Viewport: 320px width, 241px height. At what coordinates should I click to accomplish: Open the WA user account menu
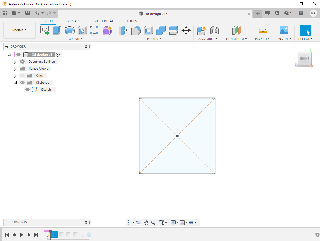coord(313,13)
